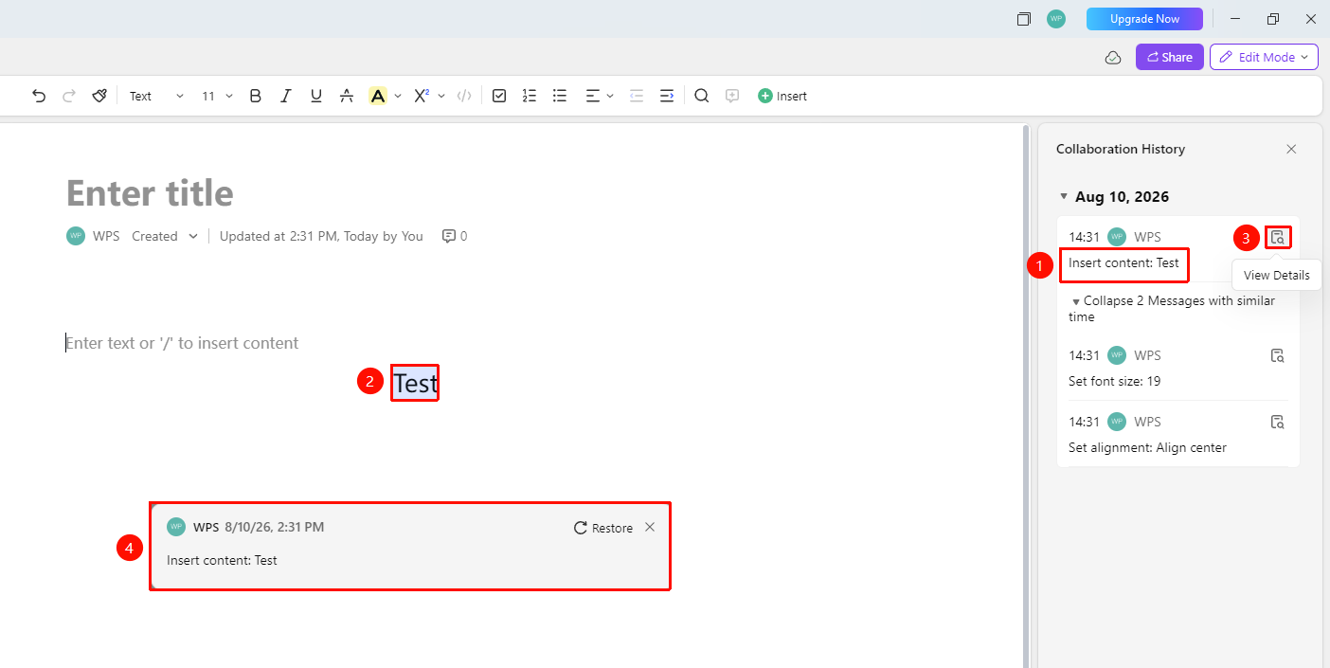
Task: Open the Edit Mode menu
Action: pyautogui.click(x=1264, y=57)
